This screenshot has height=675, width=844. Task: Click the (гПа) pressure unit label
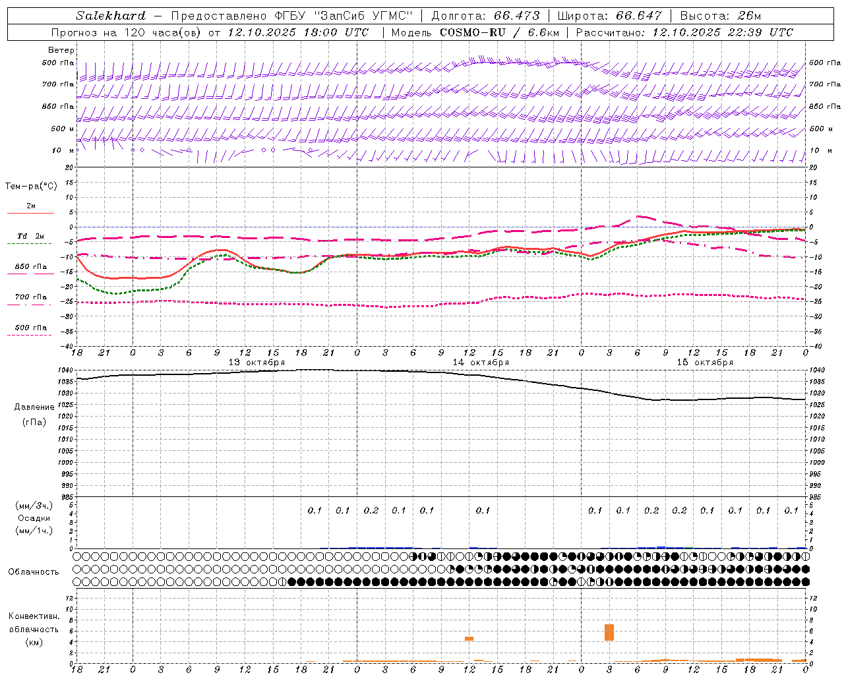pos(34,423)
